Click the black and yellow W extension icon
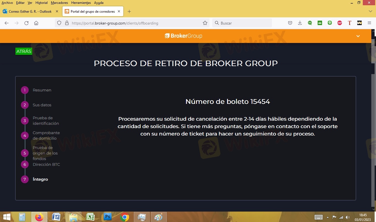Screen dimensions: 376x222 tap(359, 23)
